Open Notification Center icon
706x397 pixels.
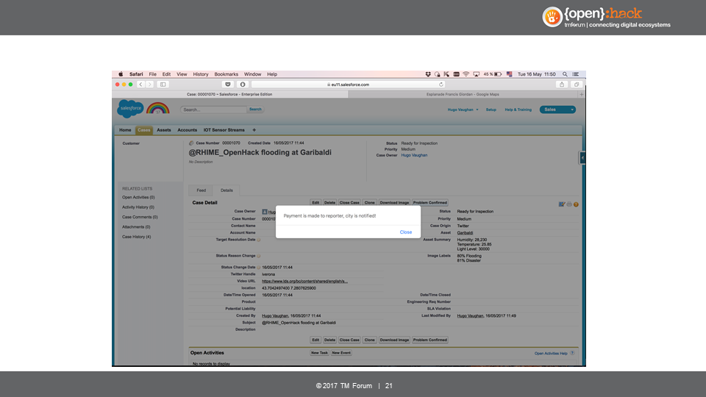(x=575, y=74)
